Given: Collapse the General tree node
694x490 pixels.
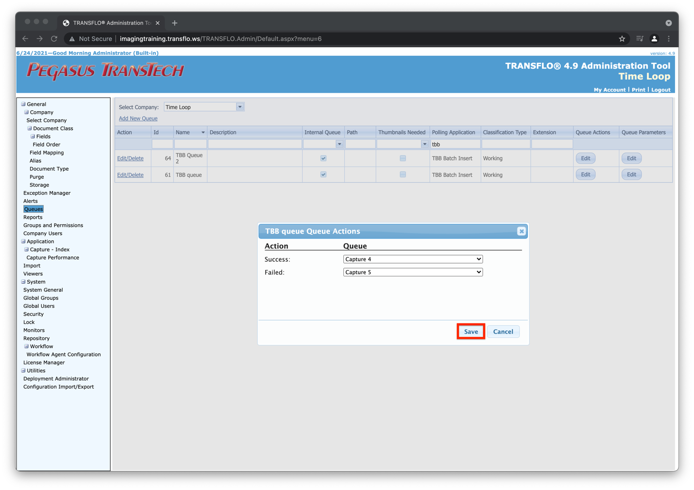Looking at the screenshot, I should click(23, 104).
